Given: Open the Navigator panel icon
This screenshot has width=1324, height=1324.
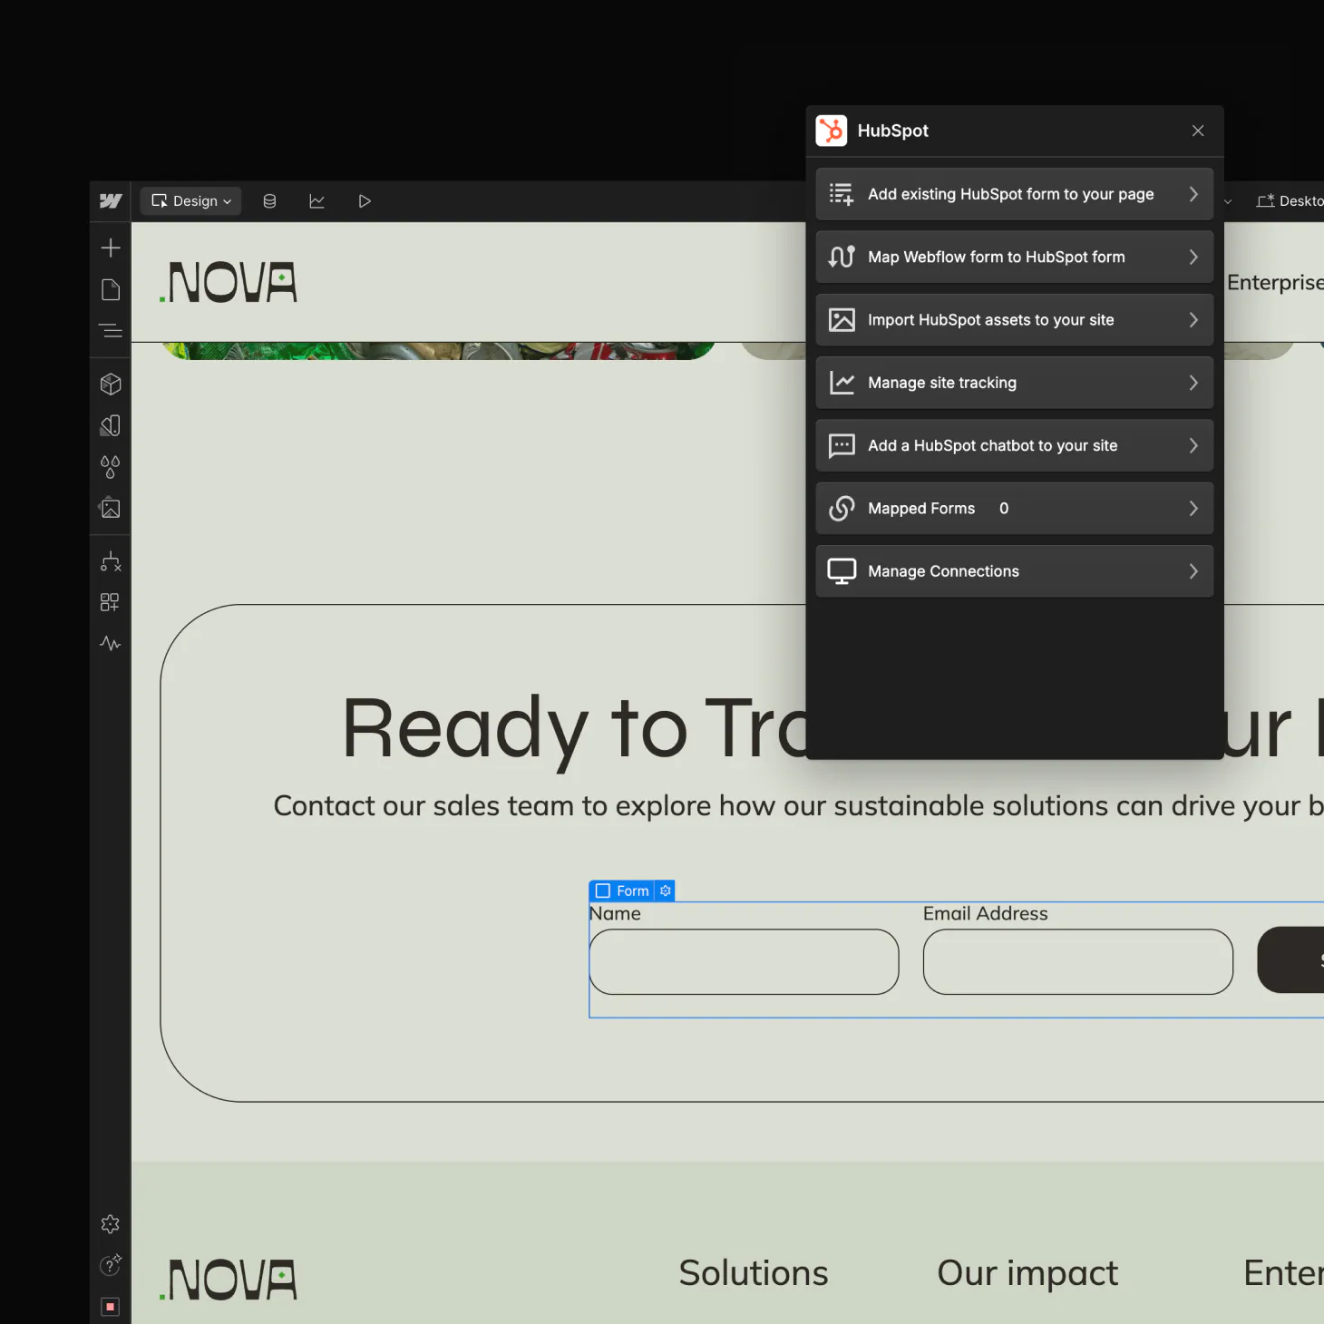Looking at the screenshot, I should click(x=111, y=331).
